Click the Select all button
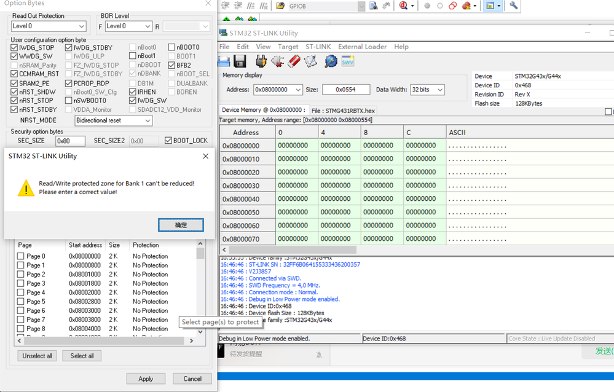The height and width of the screenshot is (392, 614). click(82, 356)
